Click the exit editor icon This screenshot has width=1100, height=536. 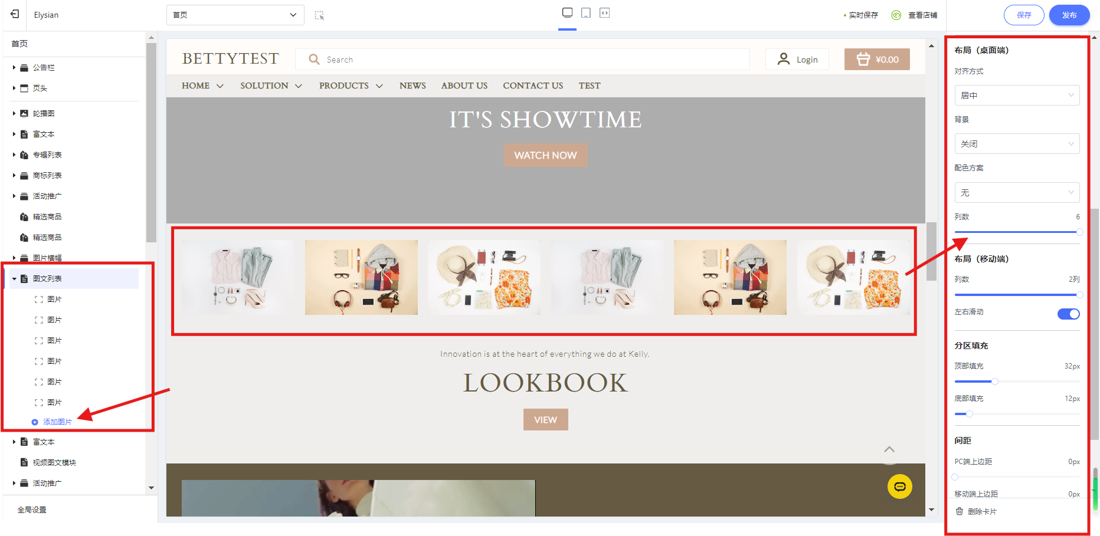[15, 14]
